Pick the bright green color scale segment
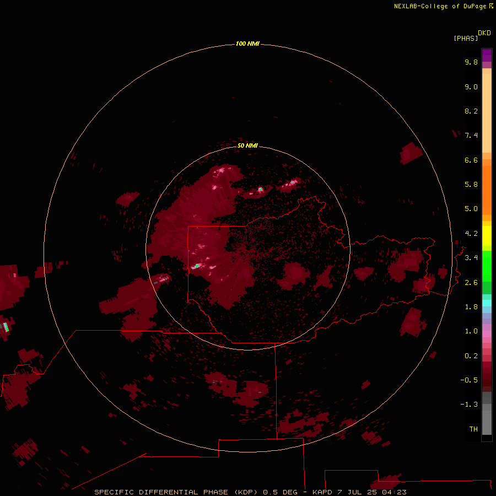 (x=487, y=266)
